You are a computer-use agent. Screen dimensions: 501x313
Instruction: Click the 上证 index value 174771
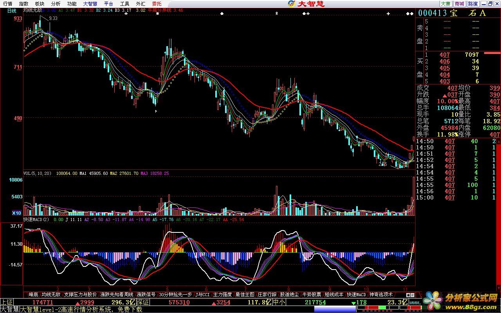click(x=43, y=302)
